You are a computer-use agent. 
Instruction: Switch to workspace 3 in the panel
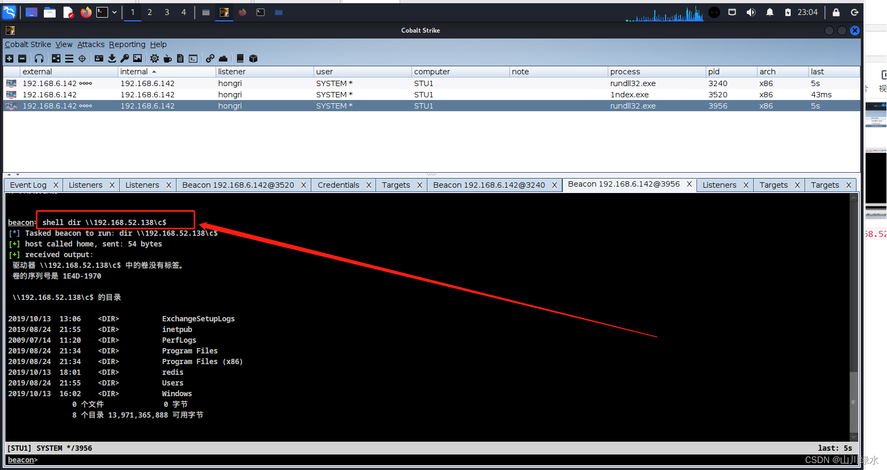coord(167,12)
